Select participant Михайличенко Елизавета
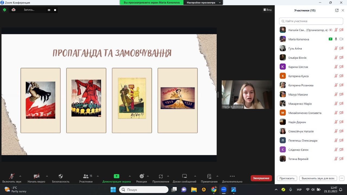 [x=311, y=113]
